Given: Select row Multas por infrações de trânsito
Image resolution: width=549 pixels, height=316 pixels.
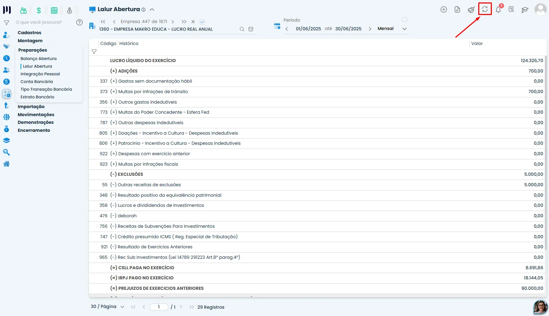Looking at the screenshot, I should 317,92.
